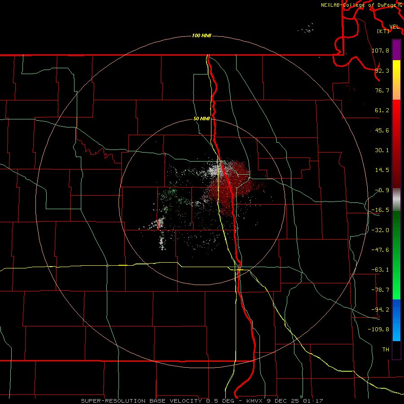Click the 76.7 velocity scale value
The height and width of the screenshot is (404, 404).
(x=382, y=90)
